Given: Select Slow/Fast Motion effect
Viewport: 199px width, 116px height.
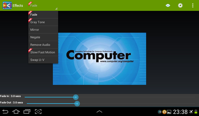Looking at the screenshot, I should pos(43,52).
